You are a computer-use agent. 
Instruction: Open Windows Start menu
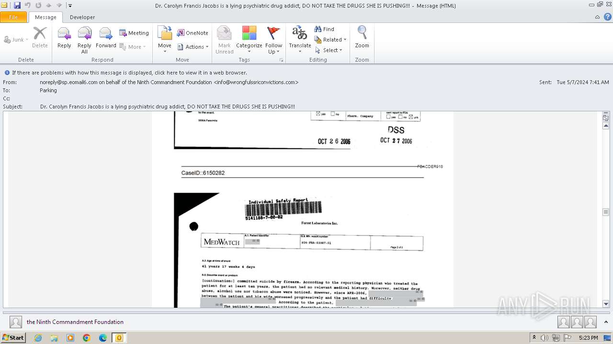tap(13, 338)
